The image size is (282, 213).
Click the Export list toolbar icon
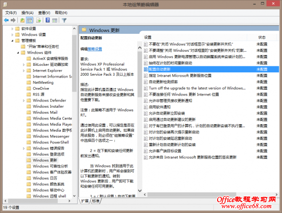(39, 20)
